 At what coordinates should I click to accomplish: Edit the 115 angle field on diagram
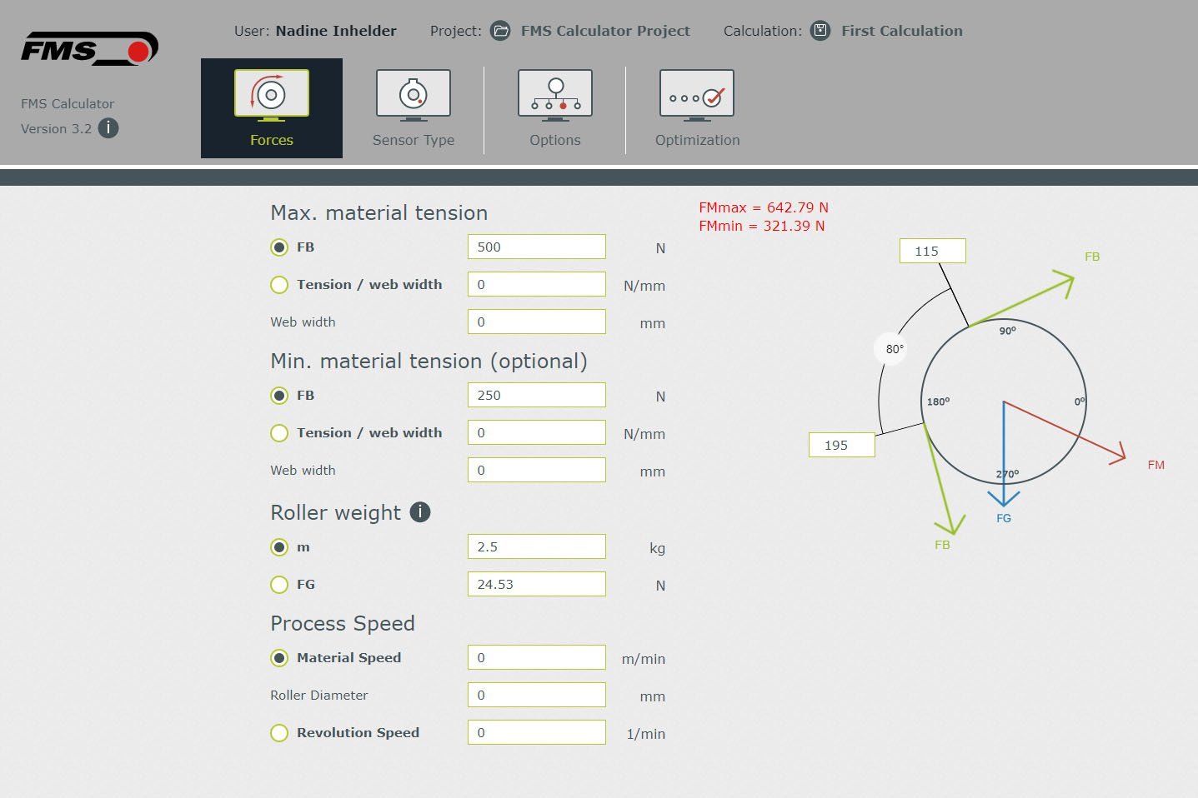932,251
